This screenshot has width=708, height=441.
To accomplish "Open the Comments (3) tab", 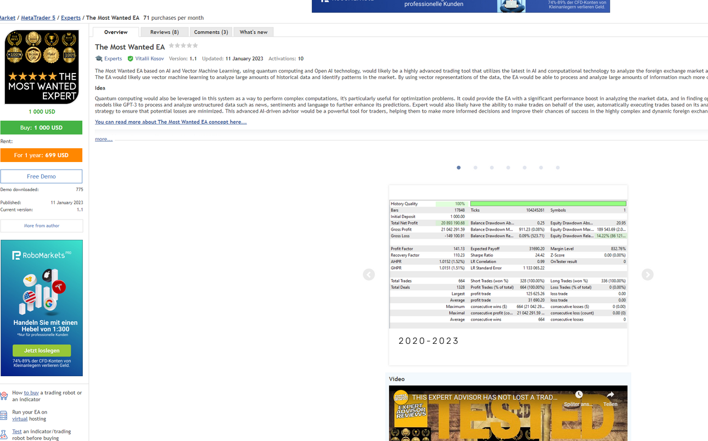I will pyautogui.click(x=211, y=32).
